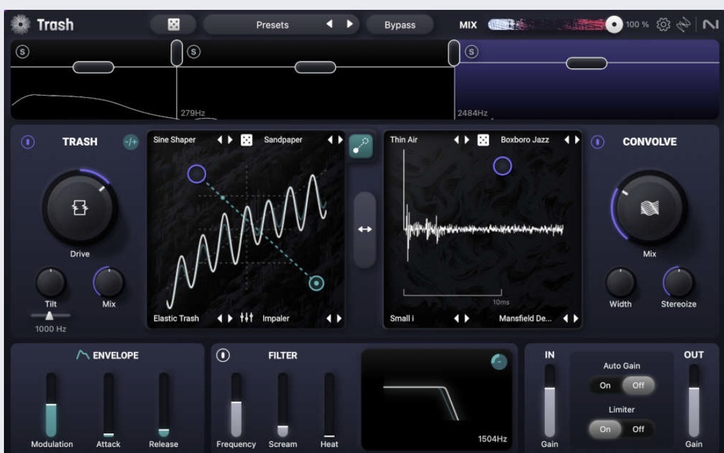The height and width of the screenshot is (453, 724).
Task: Select next Sine Shaper distortion type
Action: [230, 140]
